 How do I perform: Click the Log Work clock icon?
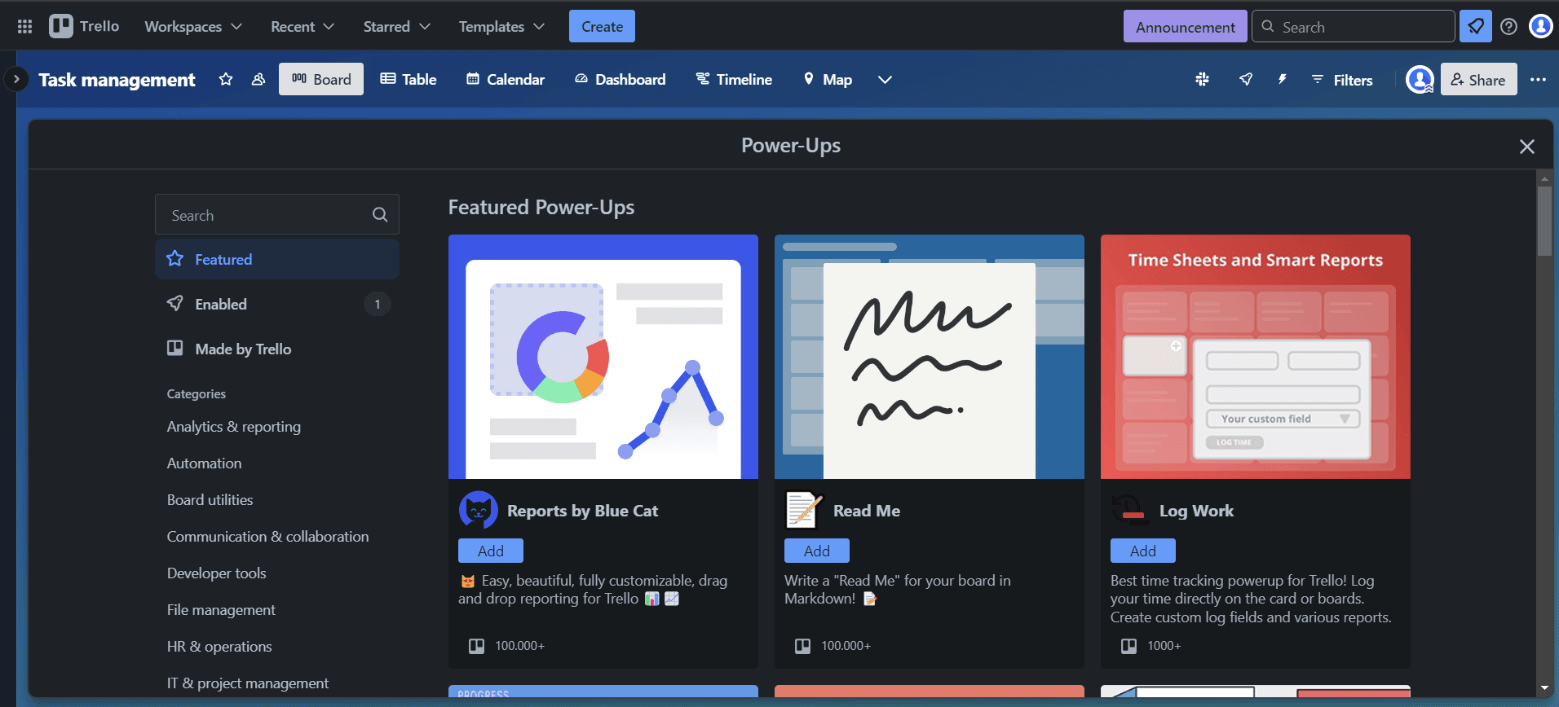pyautogui.click(x=1130, y=511)
